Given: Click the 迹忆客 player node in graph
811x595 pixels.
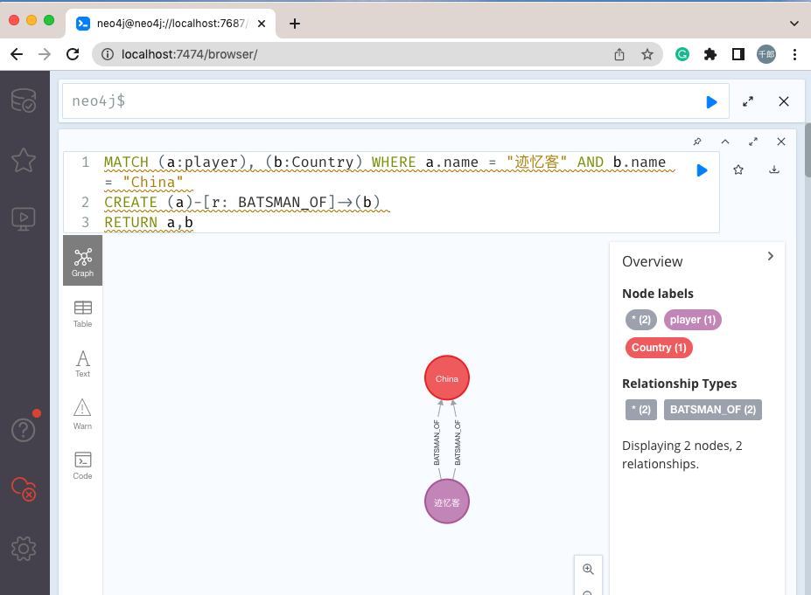Looking at the screenshot, I should (x=447, y=502).
